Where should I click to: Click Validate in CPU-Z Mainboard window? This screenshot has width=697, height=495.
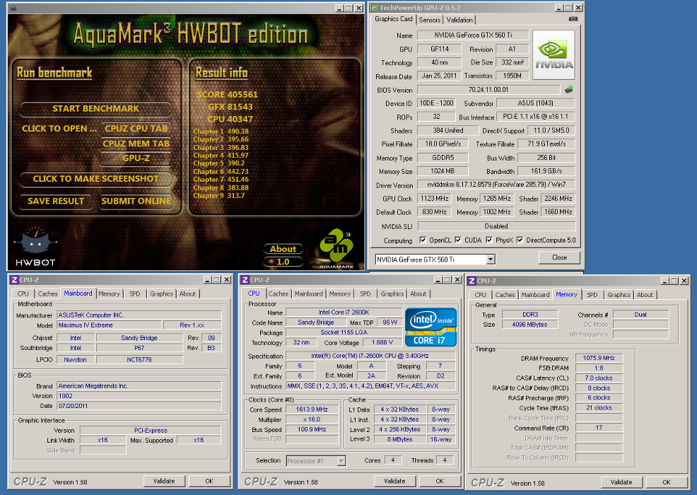164,482
